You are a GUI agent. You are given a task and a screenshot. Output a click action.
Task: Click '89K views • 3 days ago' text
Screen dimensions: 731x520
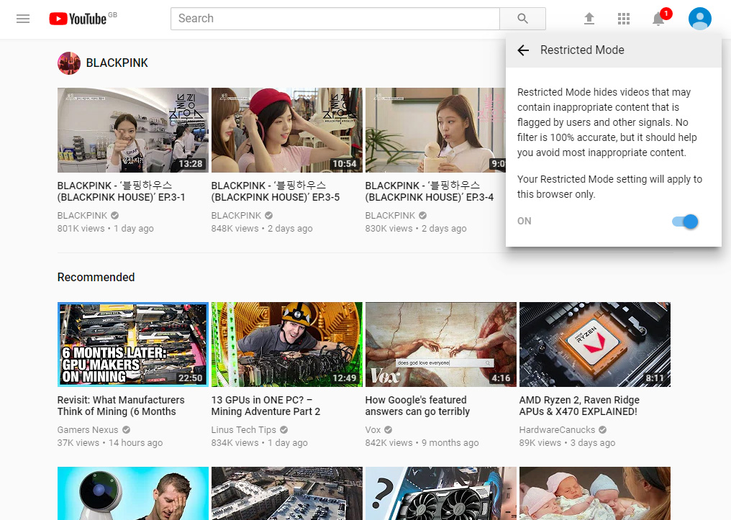point(568,442)
